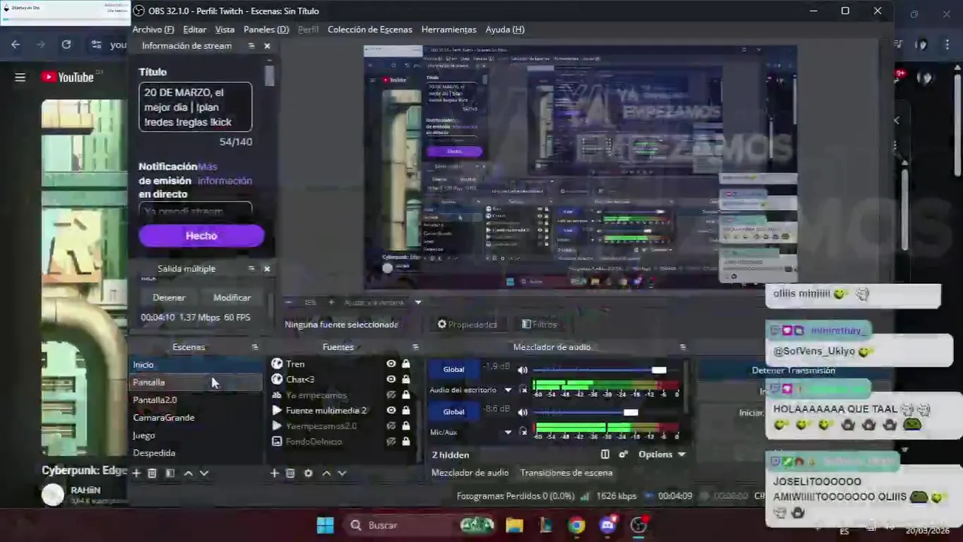Move scene up in the Escenas toolbar

[x=188, y=473]
